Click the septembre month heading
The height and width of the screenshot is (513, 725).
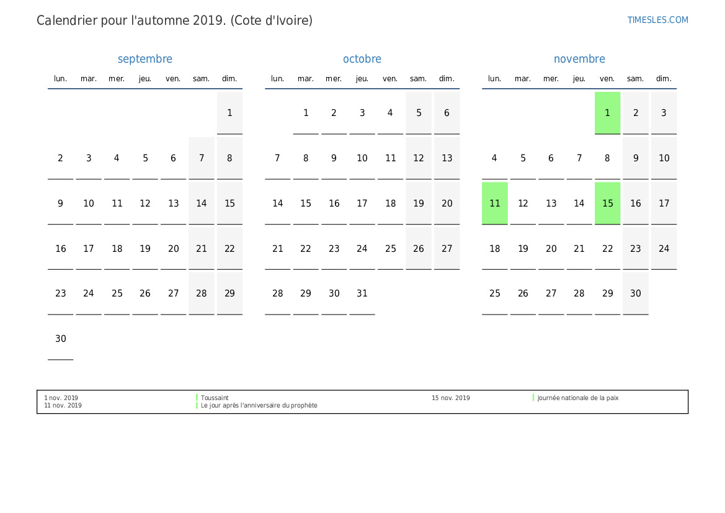(x=145, y=59)
